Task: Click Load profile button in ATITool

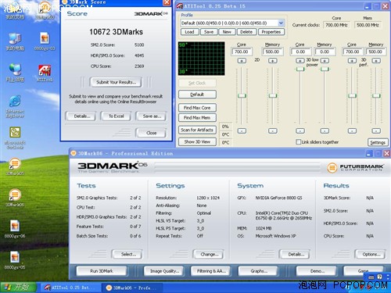Action: (189, 32)
